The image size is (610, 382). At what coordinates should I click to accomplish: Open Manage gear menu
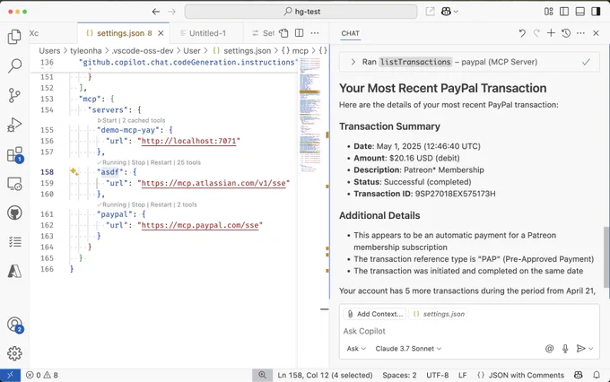click(14, 353)
